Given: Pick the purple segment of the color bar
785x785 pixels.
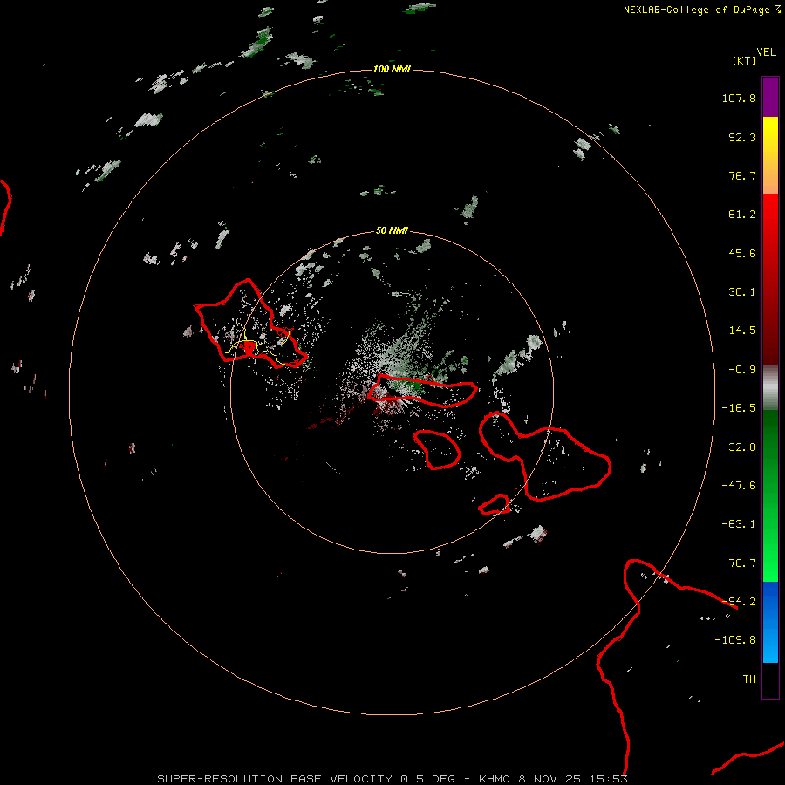Looking at the screenshot, I should [x=770, y=97].
